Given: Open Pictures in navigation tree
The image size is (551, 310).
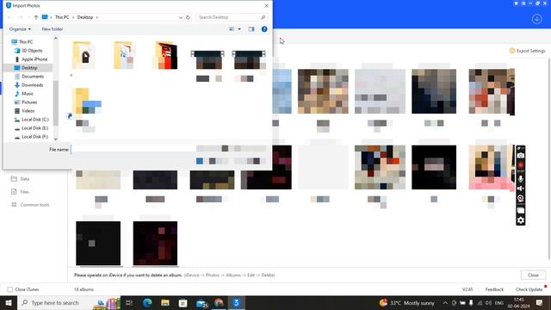Looking at the screenshot, I should (29, 102).
